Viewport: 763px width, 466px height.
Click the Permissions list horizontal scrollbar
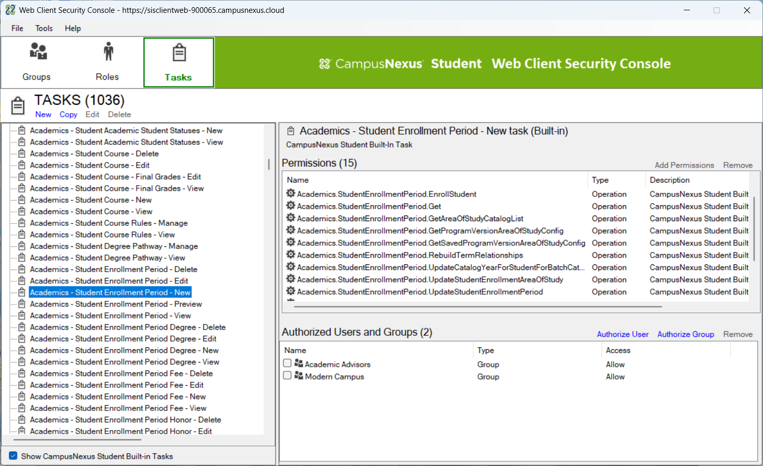point(478,307)
